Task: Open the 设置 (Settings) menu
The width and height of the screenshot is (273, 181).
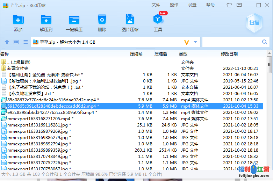Action: 192,5
